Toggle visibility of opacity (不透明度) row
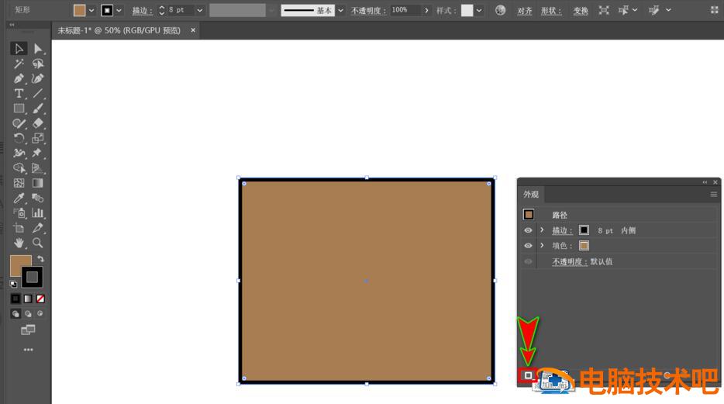 pos(528,261)
